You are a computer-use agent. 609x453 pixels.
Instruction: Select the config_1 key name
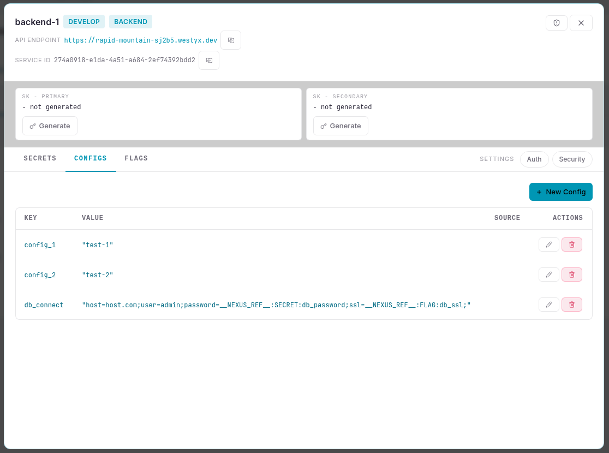(x=40, y=245)
